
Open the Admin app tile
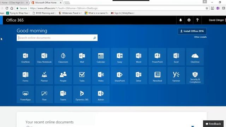tap(101, 95)
